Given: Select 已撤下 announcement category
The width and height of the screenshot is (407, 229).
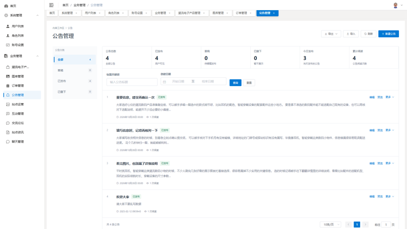Looking at the screenshot, I should pyautogui.click(x=74, y=92).
